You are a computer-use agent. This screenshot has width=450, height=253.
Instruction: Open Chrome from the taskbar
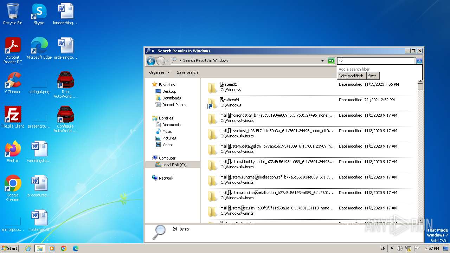[x=64, y=248]
